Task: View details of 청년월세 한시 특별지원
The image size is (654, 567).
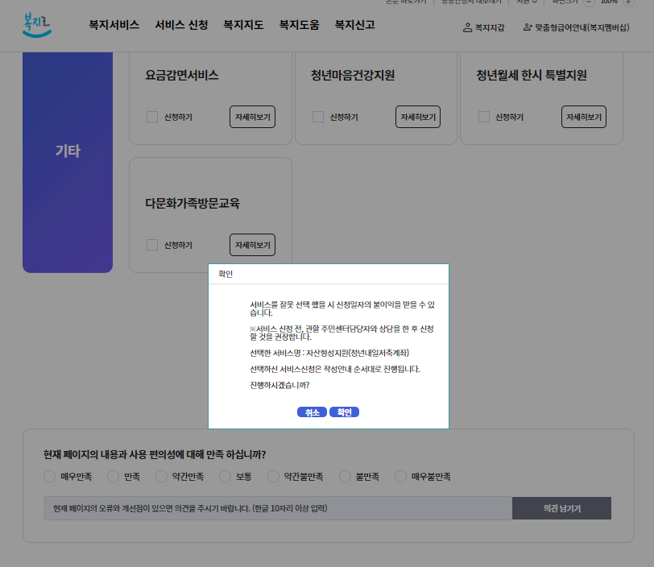Action: pos(583,117)
